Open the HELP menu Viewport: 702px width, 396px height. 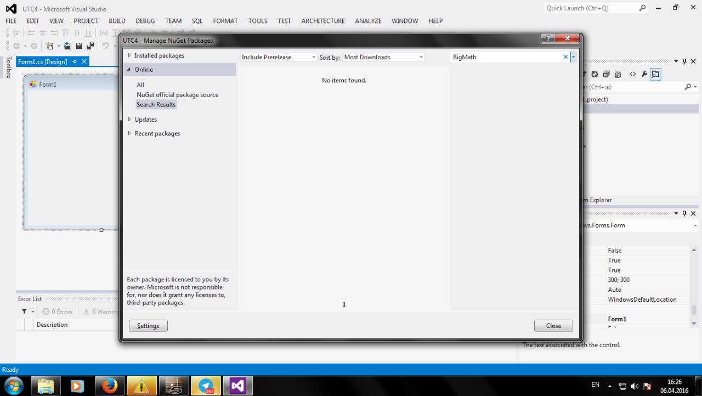(x=435, y=21)
